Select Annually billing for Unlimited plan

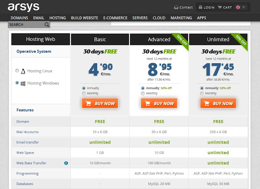tap(202, 88)
